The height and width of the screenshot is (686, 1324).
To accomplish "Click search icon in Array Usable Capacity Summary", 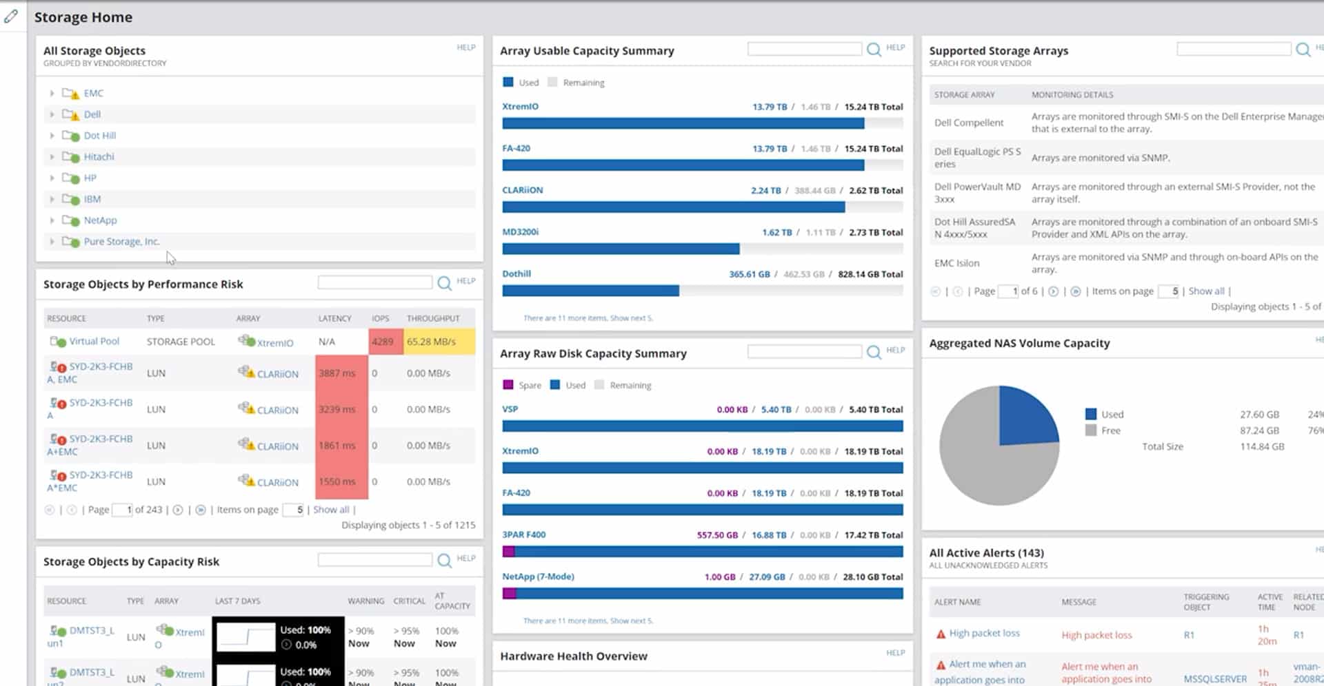I will [x=874, y=50].
